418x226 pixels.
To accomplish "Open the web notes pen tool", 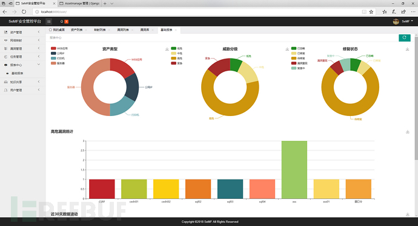I will coord(394,11).
